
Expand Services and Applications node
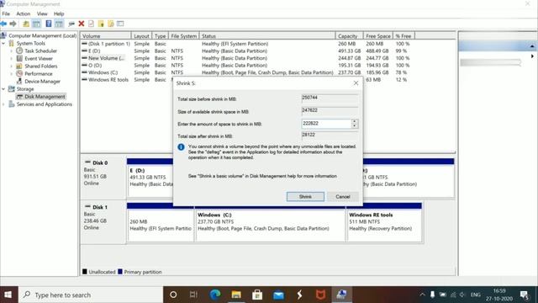tap(3, 104)
